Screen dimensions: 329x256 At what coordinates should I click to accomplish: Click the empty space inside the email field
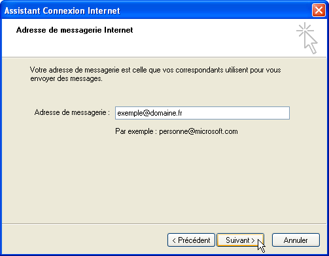[x=235, y=113]
